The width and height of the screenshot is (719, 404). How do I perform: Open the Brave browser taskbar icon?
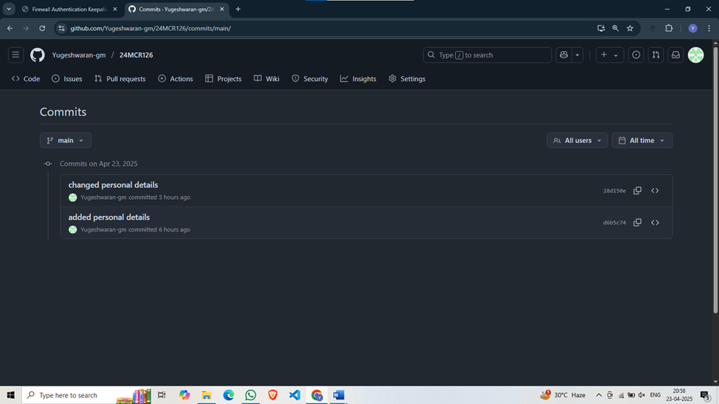pos(273,395)
